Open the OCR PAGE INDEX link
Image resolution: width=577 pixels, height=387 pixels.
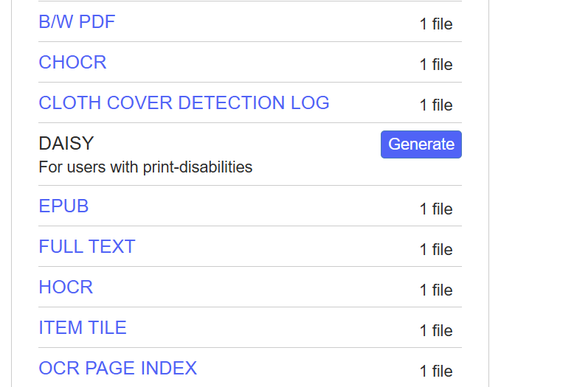(x=117, y=368)
